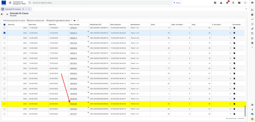
Task: Open the history clock sidebar icon
Action: point(252,24)
